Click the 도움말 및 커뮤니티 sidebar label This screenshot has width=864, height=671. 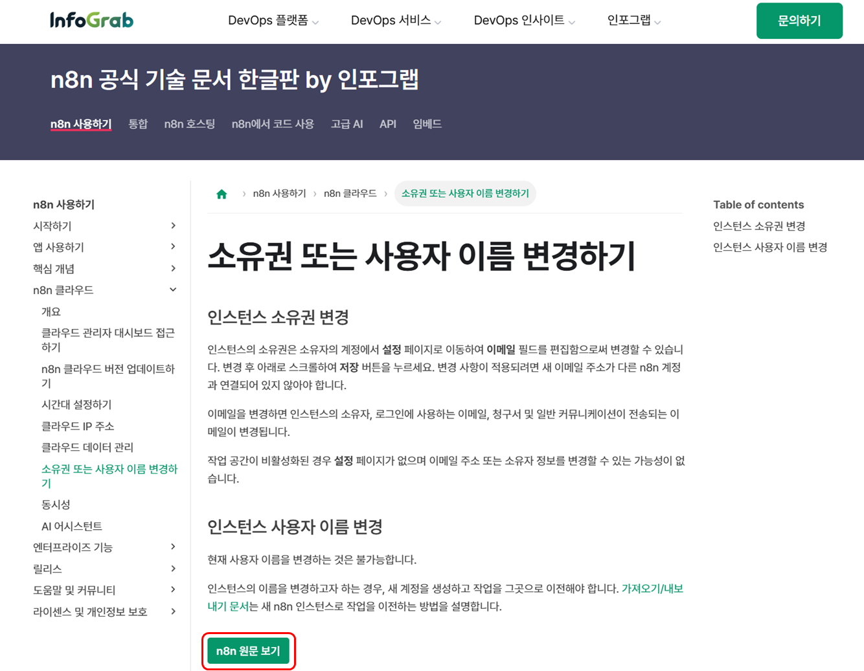pos(74,590)
